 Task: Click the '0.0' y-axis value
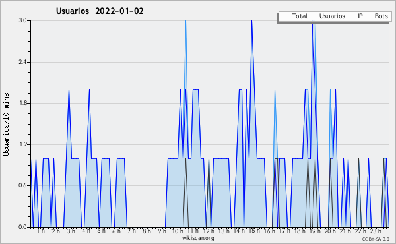pyautogui.click(x=22, y=227)
